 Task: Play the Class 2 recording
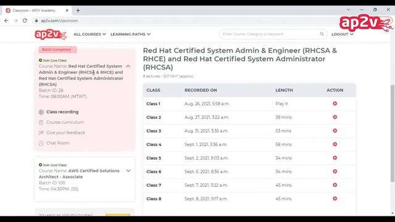tap(335, 117)
